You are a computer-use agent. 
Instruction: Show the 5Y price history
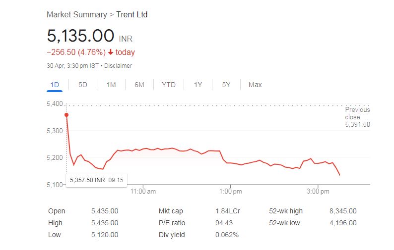226,85
